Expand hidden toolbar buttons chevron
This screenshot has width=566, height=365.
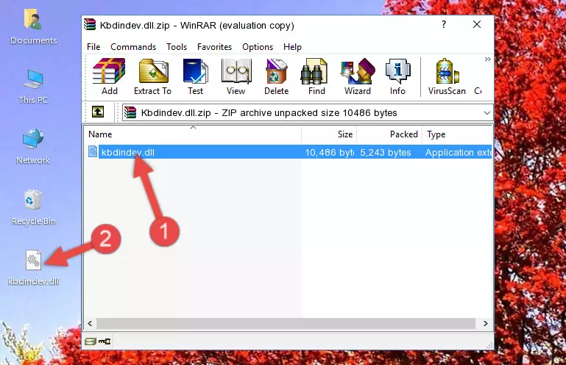pos(488,59)
